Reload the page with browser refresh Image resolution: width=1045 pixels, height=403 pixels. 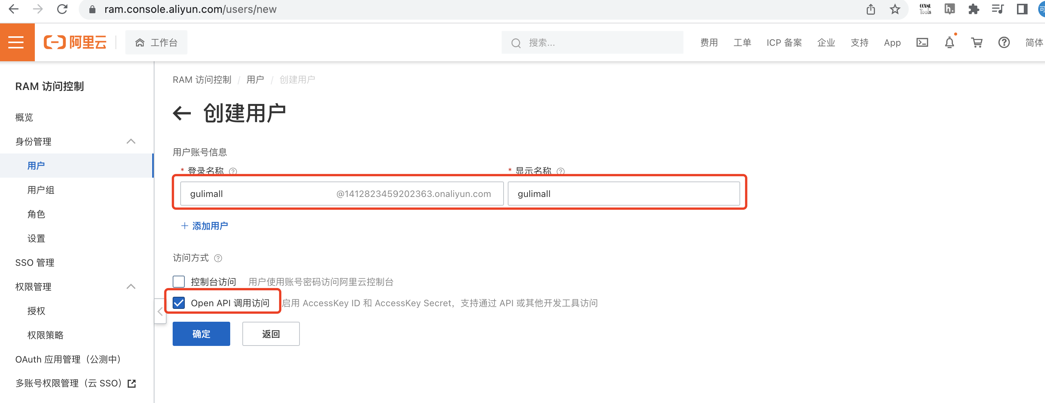pyautogui.click(x=62, y=9)
